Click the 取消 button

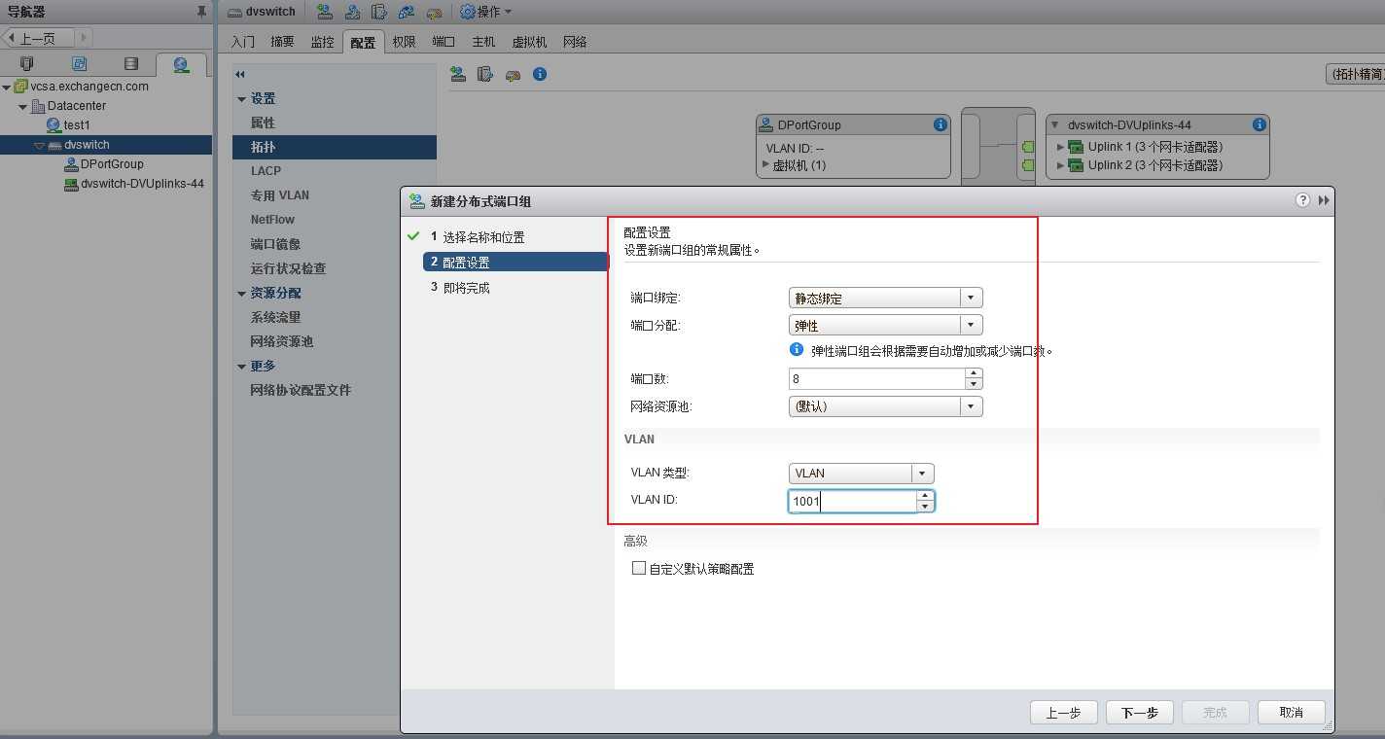[x=1292, y=712]
